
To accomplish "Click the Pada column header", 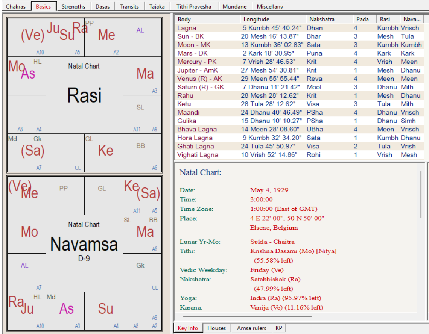I will pyautogui.click(x=364, y=19).
